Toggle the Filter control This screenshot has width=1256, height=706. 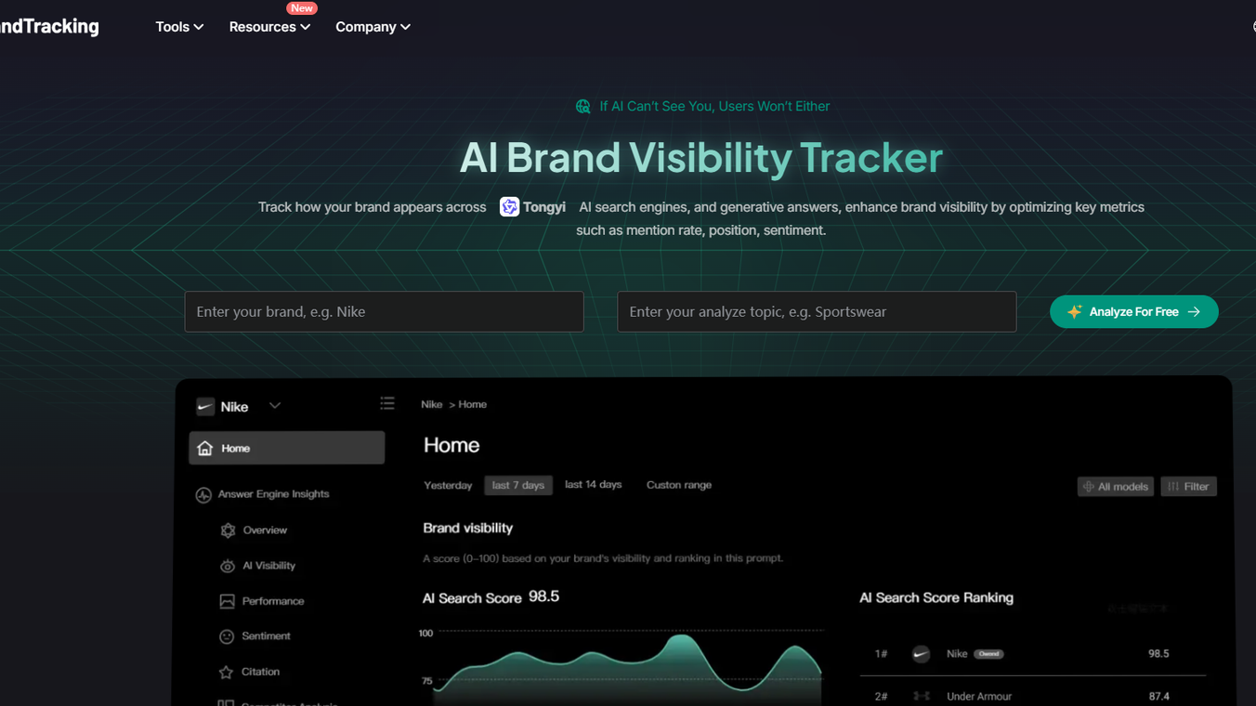[1188, 486]
